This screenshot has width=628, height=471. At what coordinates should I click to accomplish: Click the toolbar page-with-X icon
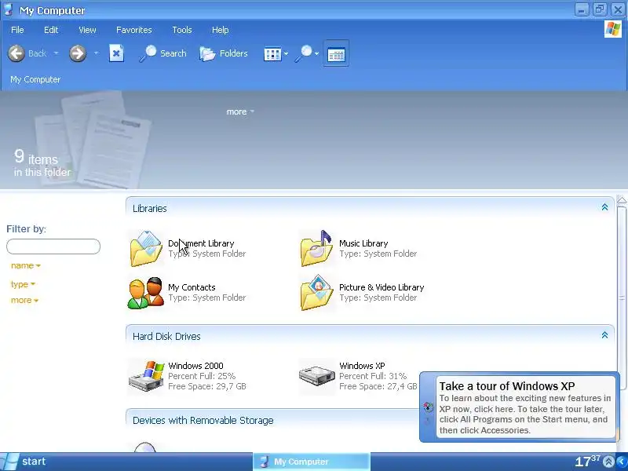pos(116,53)
